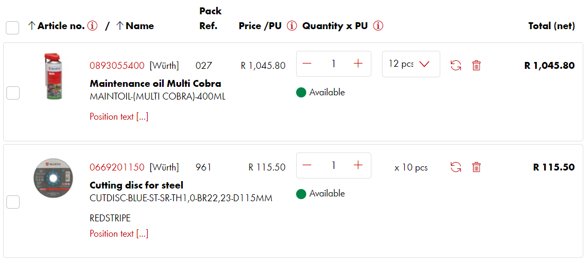
Task: Increase Cutting disc quantity with plus
Action: pos(358,165)
